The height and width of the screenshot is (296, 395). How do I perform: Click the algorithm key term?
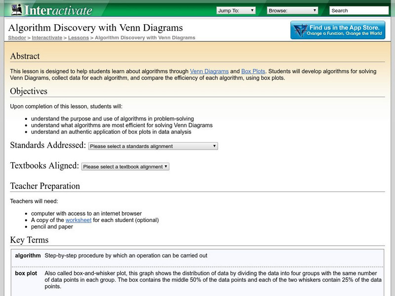coord(28,256)
